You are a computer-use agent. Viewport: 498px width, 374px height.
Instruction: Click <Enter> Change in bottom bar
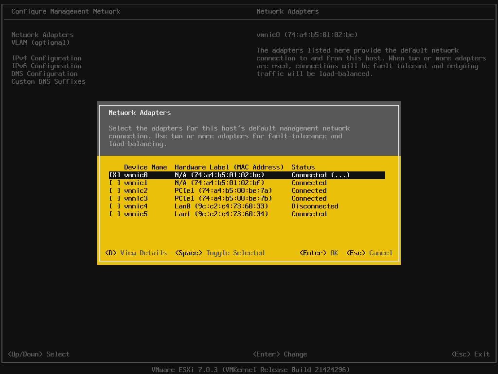pyautogui.click(x=280, y=354)
